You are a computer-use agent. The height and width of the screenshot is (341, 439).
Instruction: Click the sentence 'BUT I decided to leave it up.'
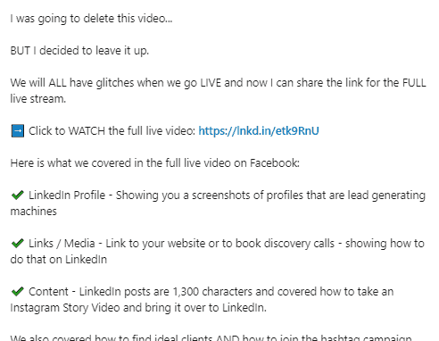point(79,51)
